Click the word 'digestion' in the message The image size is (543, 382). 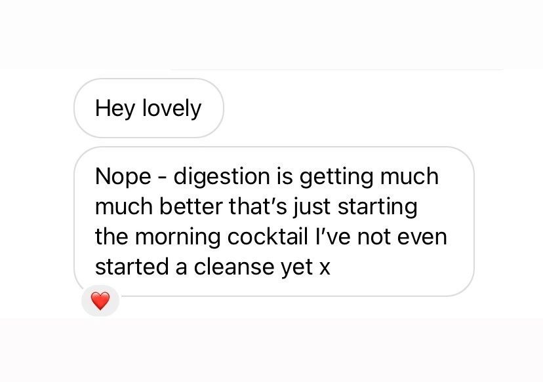coord(222,177)
